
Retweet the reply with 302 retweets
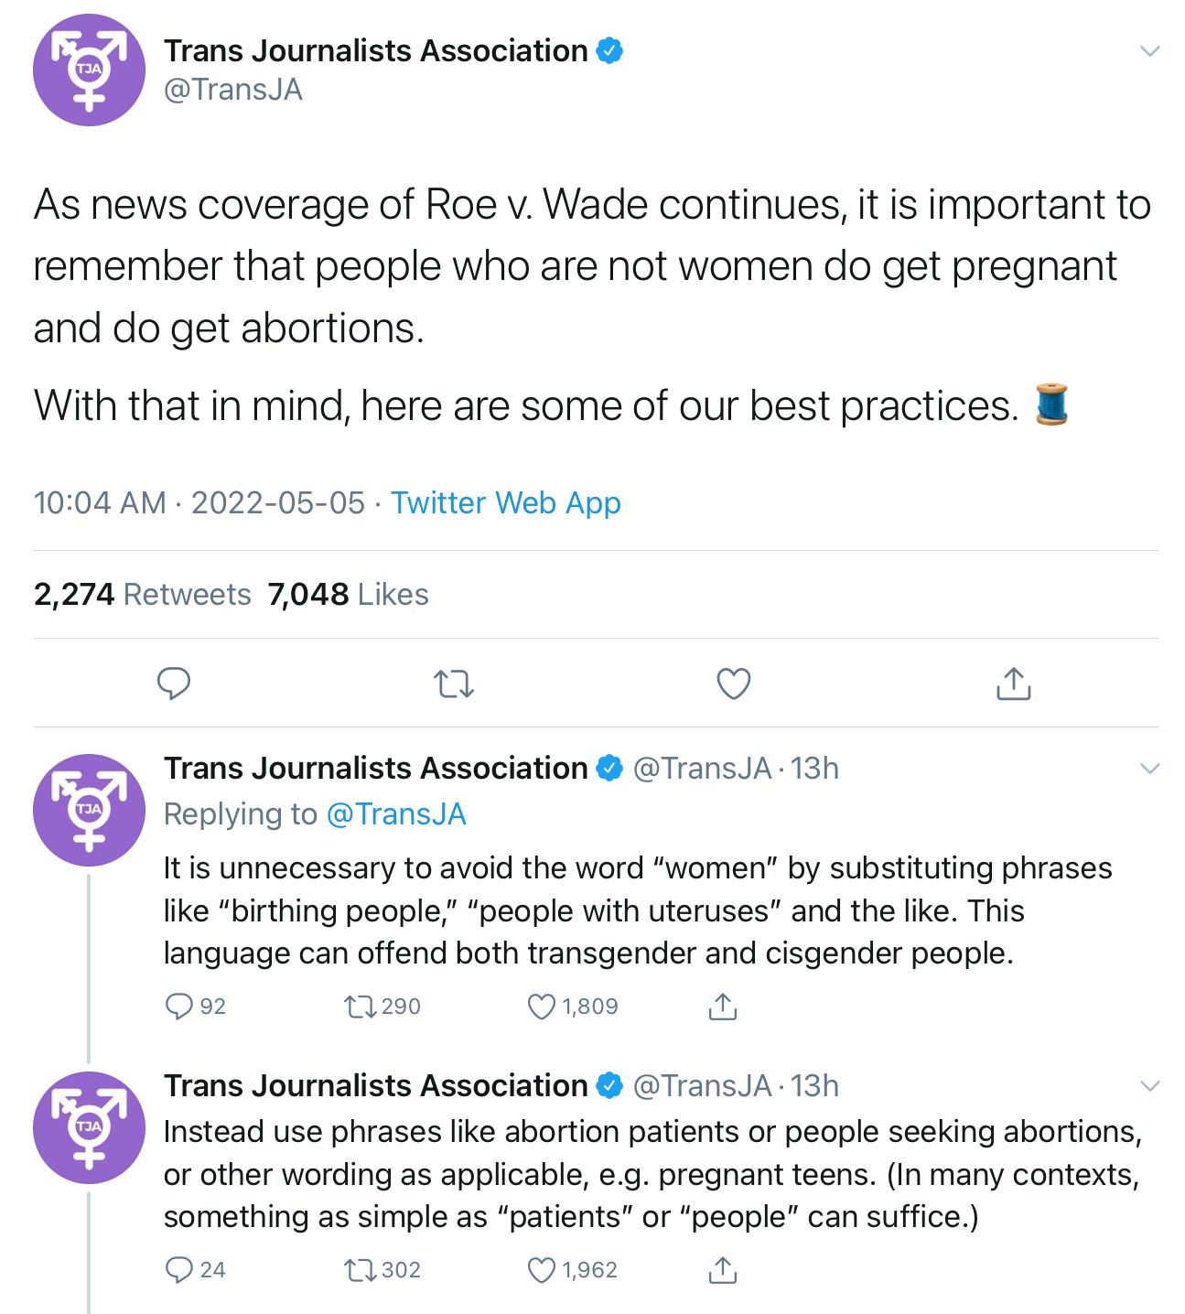point(360,1270)
